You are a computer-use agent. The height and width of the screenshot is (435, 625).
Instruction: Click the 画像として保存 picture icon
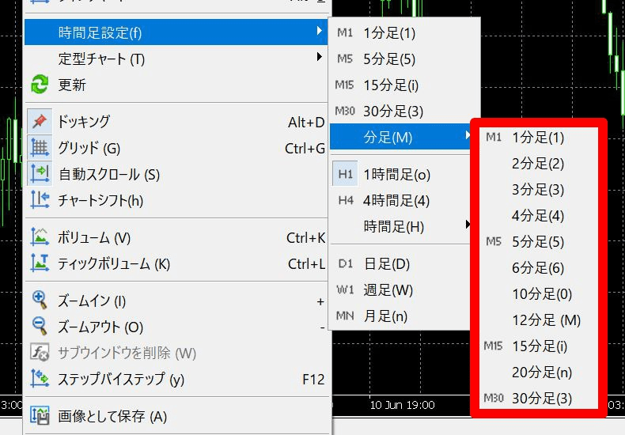(40, 416)
